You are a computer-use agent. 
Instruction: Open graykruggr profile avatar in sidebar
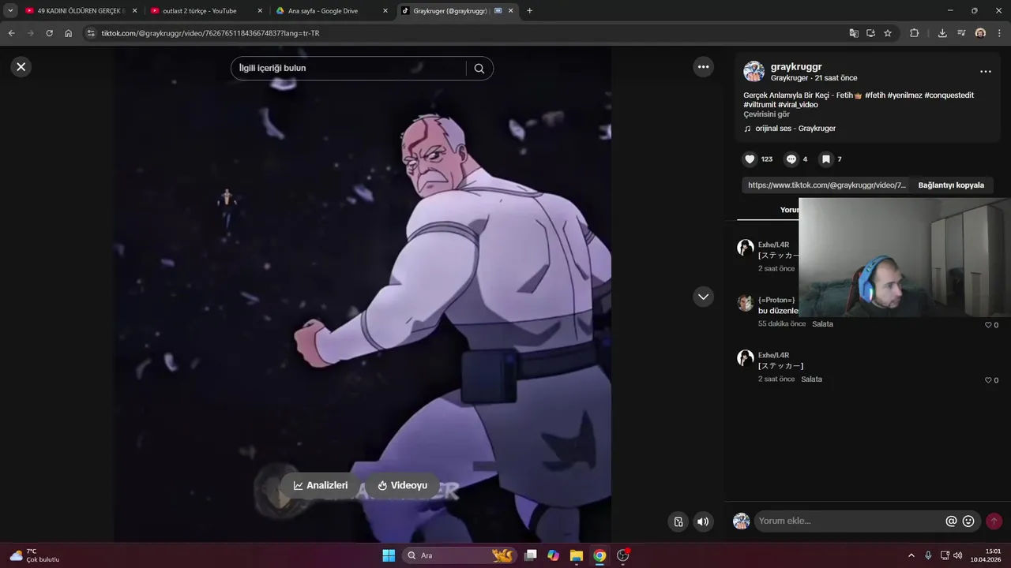click(754, 72)
